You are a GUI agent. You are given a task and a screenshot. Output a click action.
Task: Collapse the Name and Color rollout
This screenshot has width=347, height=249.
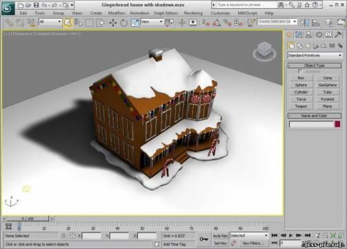pos(315,116)
